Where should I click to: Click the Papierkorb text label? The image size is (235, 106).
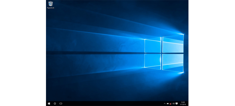coord(51,8)
